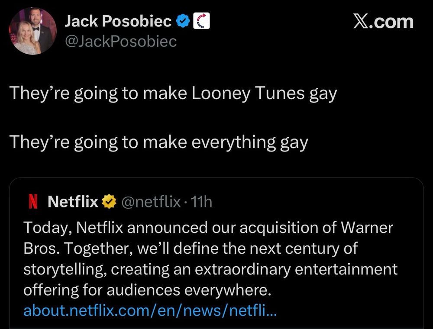Open the Jack Posobiec display name
Viewport: 433px width, 329px height.
coord(119,21)
